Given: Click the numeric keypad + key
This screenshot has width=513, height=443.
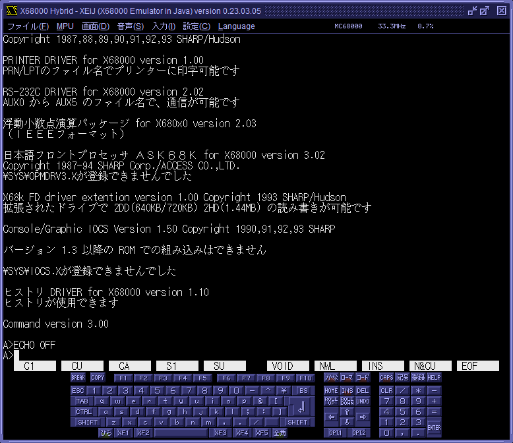Looking at the screenshot, I should (x=434, y=401).
